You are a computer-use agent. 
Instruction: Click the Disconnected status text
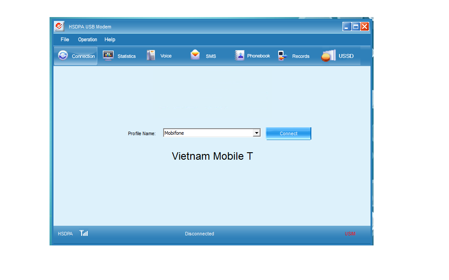pyautogui.click(x=200, y=234)
